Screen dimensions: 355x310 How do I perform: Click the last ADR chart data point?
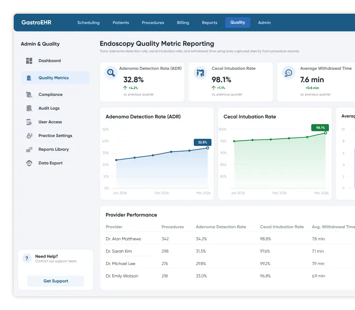[208, 148]
